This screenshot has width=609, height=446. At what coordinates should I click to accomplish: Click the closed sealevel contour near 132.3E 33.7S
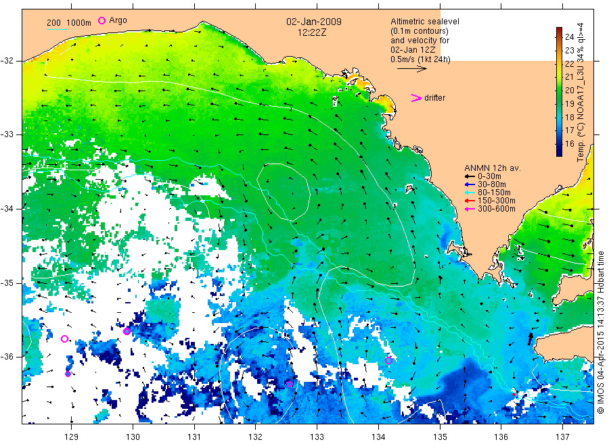pyautogui.click(x=284, y=192)
